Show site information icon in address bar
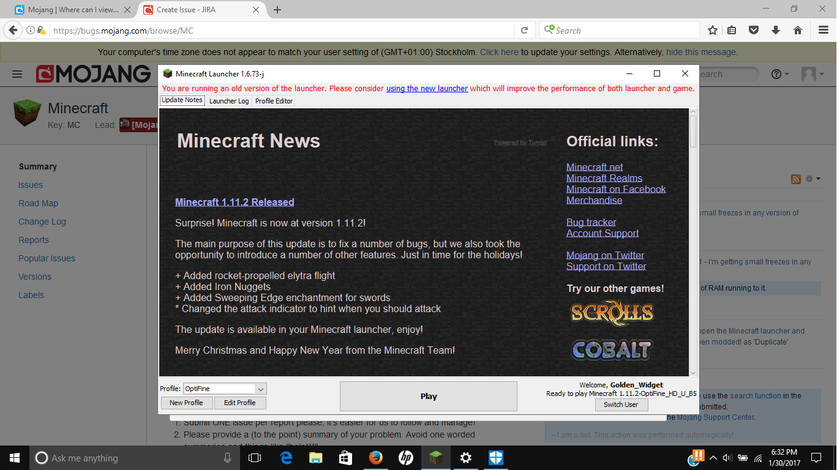837x470 pixels. pyautogui.click(x=31, y=30)
